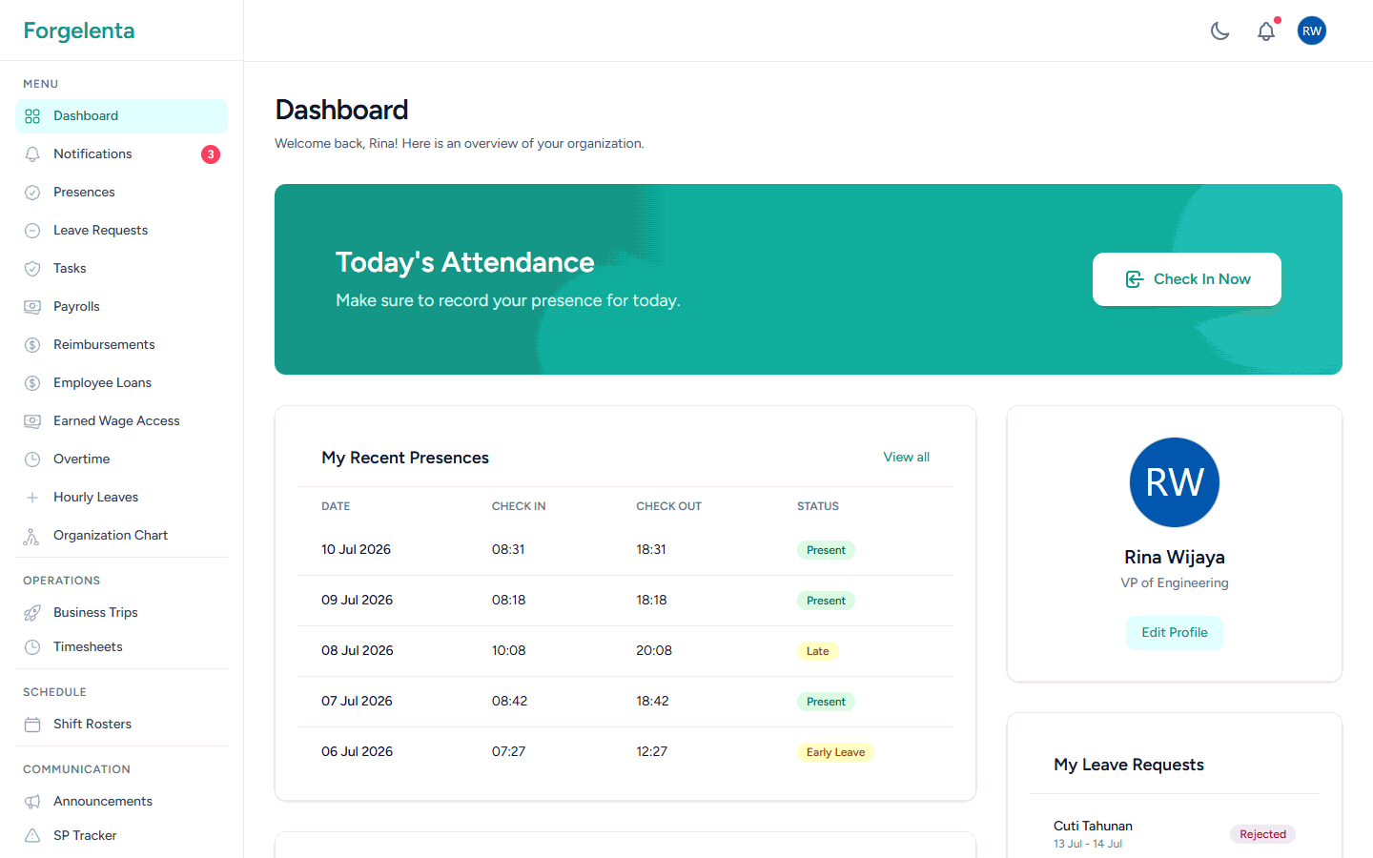Click check-out time 12:27
The width and height of the screenshot is (1373, 858).
coord(652,752)
